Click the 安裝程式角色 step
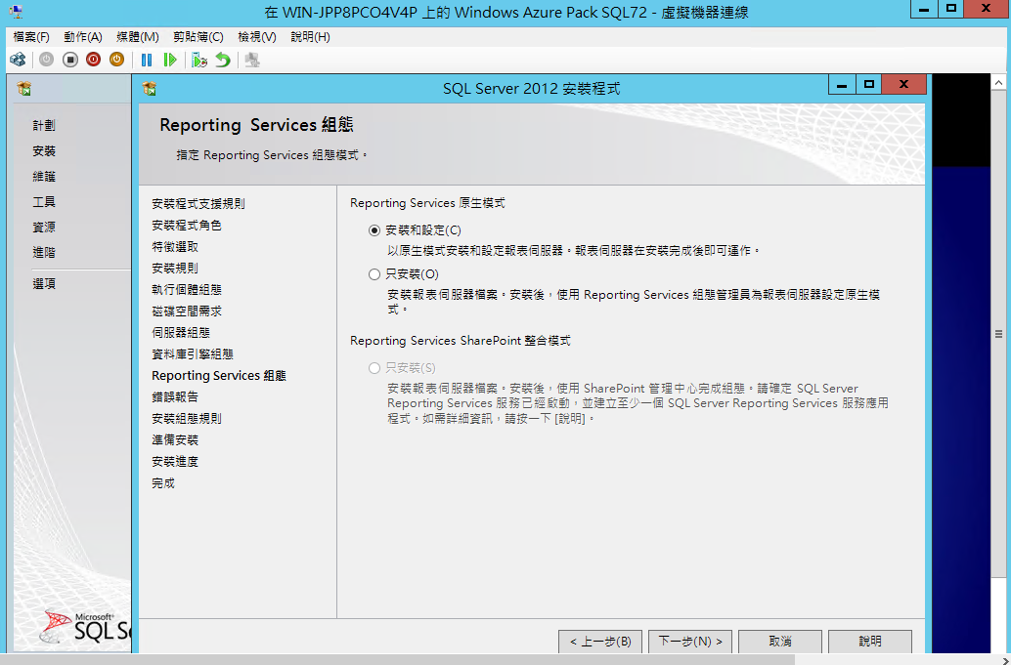Viewport: 1011px width, 665px height. (x=187, y=226)
